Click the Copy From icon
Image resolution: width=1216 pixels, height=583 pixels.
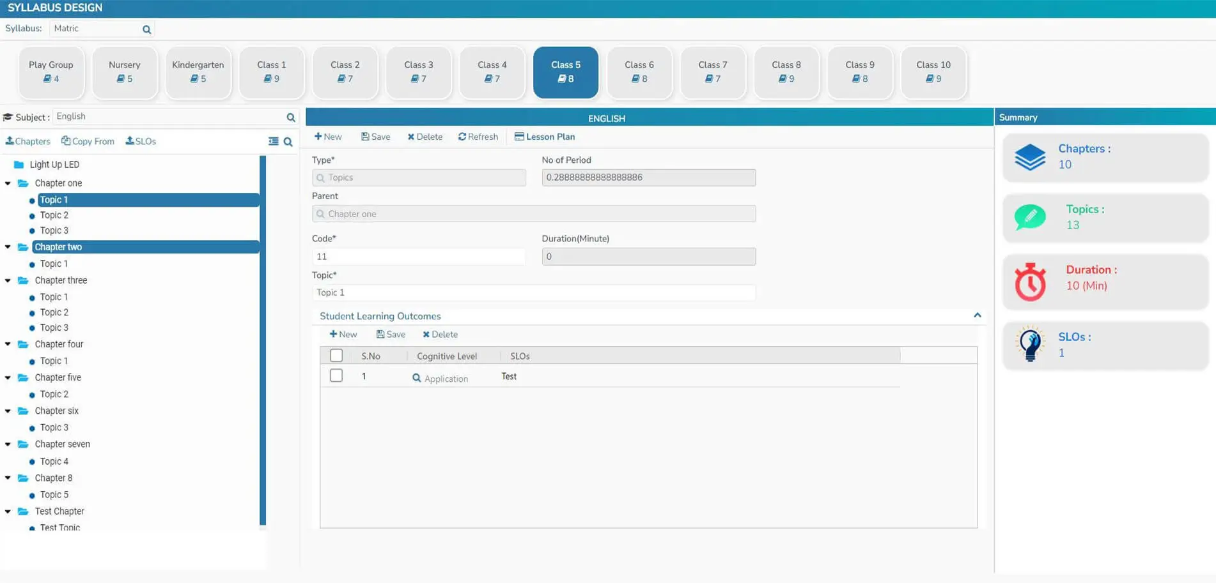pos(66,141)
